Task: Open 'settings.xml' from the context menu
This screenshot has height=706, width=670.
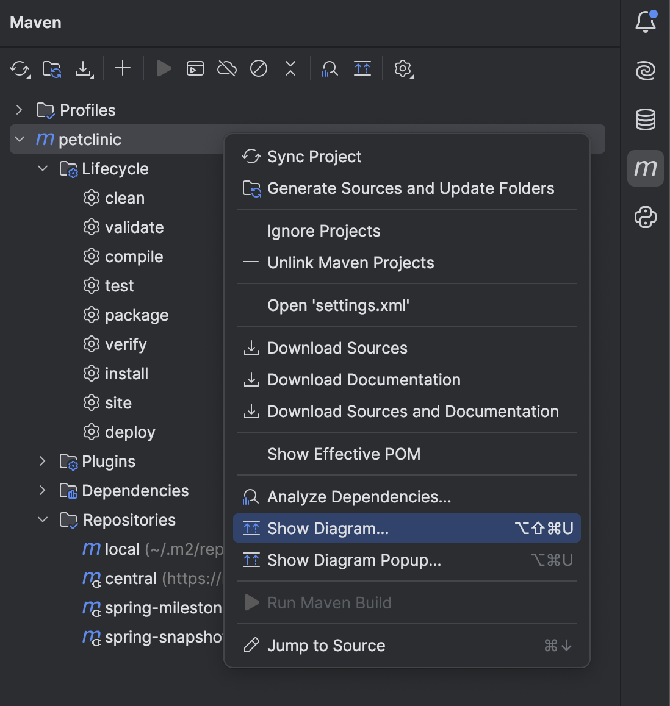Action: click(x=338, y=305)
